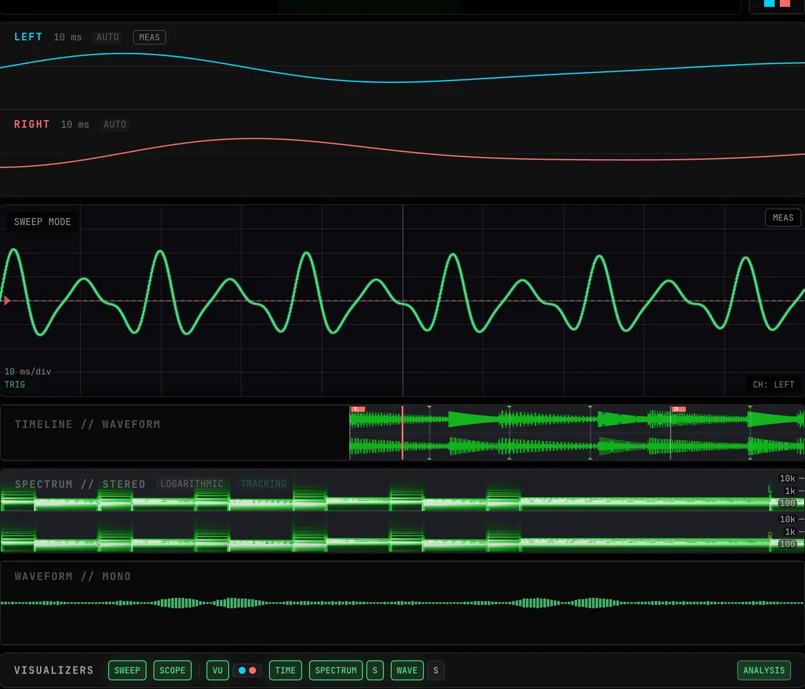
Task: Click the red color swatch at top right
Action: tap(785, 3)
